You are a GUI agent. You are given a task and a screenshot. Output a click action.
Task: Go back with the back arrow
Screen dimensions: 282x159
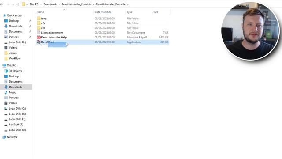point(2,4)
